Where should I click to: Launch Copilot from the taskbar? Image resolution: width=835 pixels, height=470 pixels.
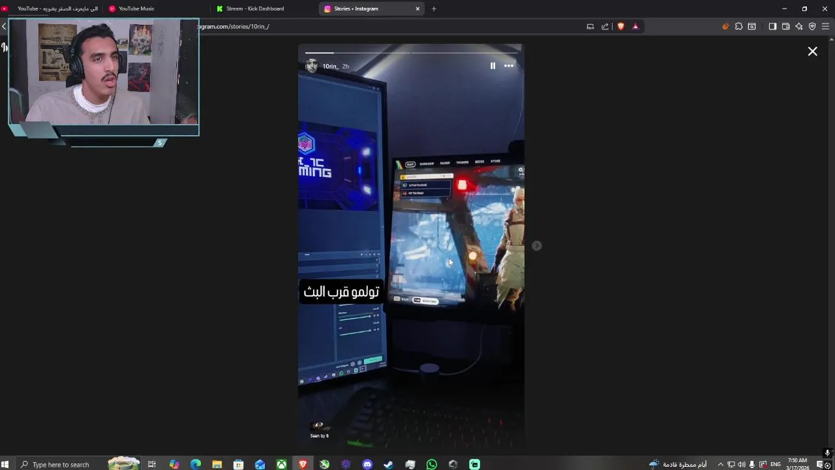click(174, 464)
